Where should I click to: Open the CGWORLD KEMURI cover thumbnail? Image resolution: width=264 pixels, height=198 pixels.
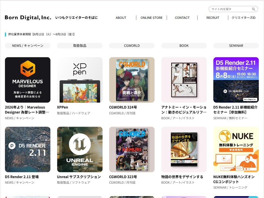[132, 149]
